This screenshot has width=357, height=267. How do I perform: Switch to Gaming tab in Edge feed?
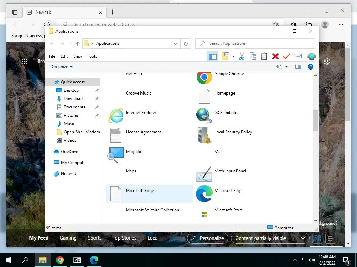coord(68,238)
